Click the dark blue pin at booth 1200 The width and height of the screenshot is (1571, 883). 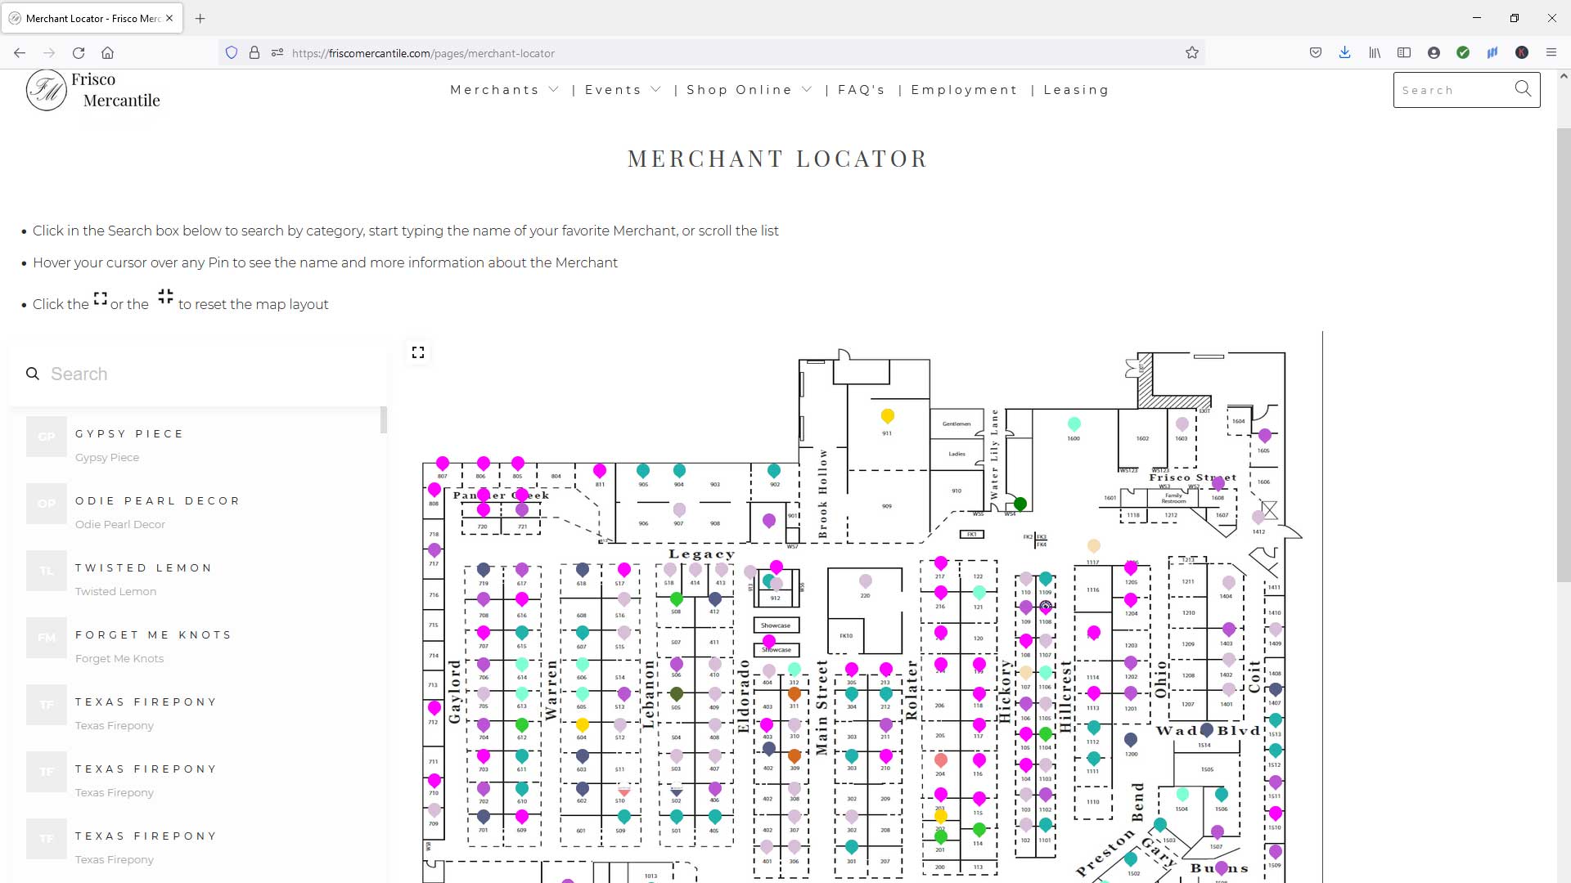[1131, 740]
